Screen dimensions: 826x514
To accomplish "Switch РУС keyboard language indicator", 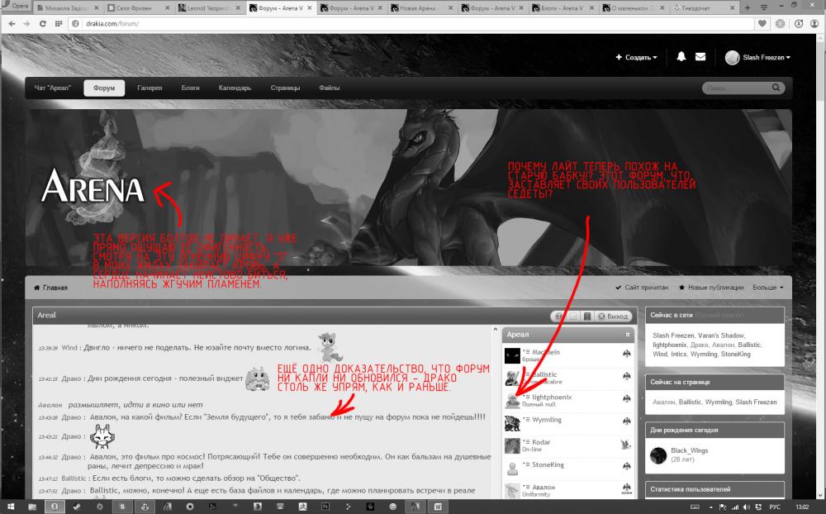I will click(775, 507).
